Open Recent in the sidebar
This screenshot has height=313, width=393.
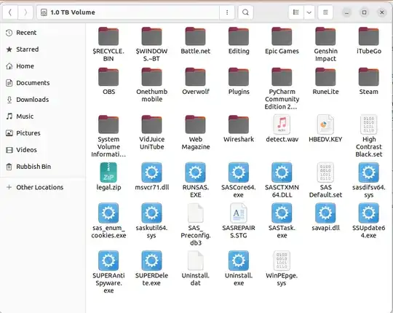[x=43, y=33]
